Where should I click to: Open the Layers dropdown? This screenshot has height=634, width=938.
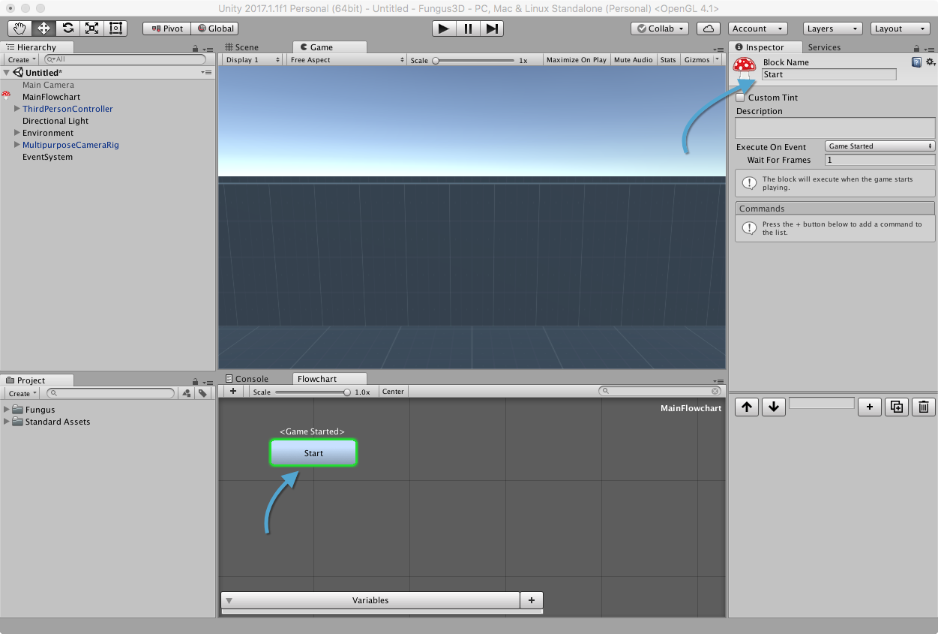833,29
